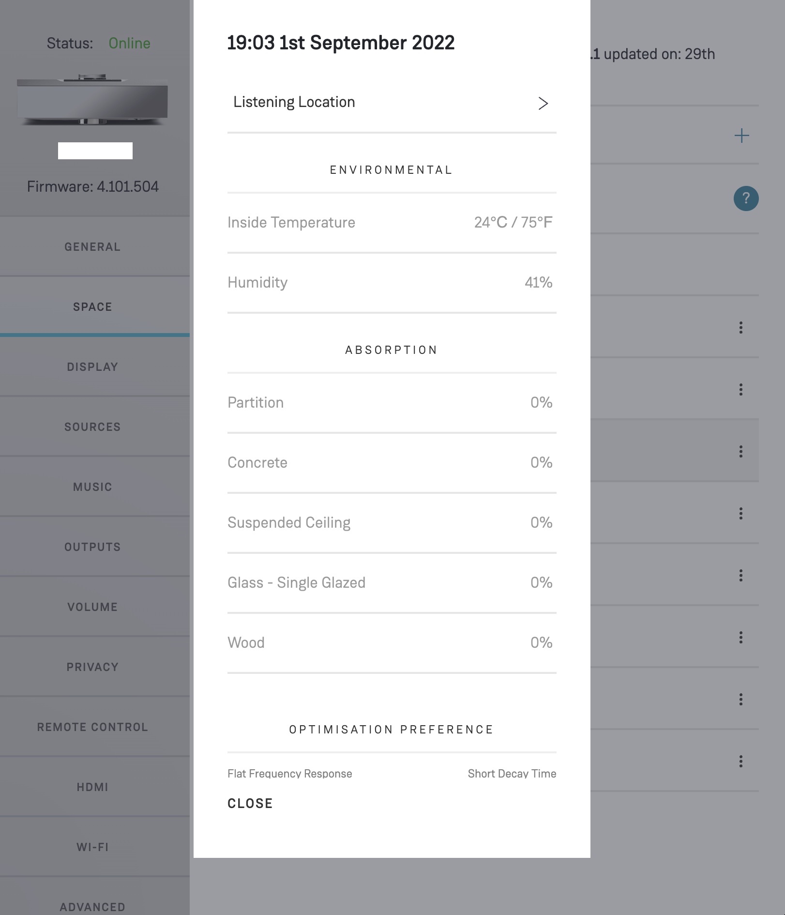Open the question mark help icon
This screenshot has width=785, height=915.
746,198
